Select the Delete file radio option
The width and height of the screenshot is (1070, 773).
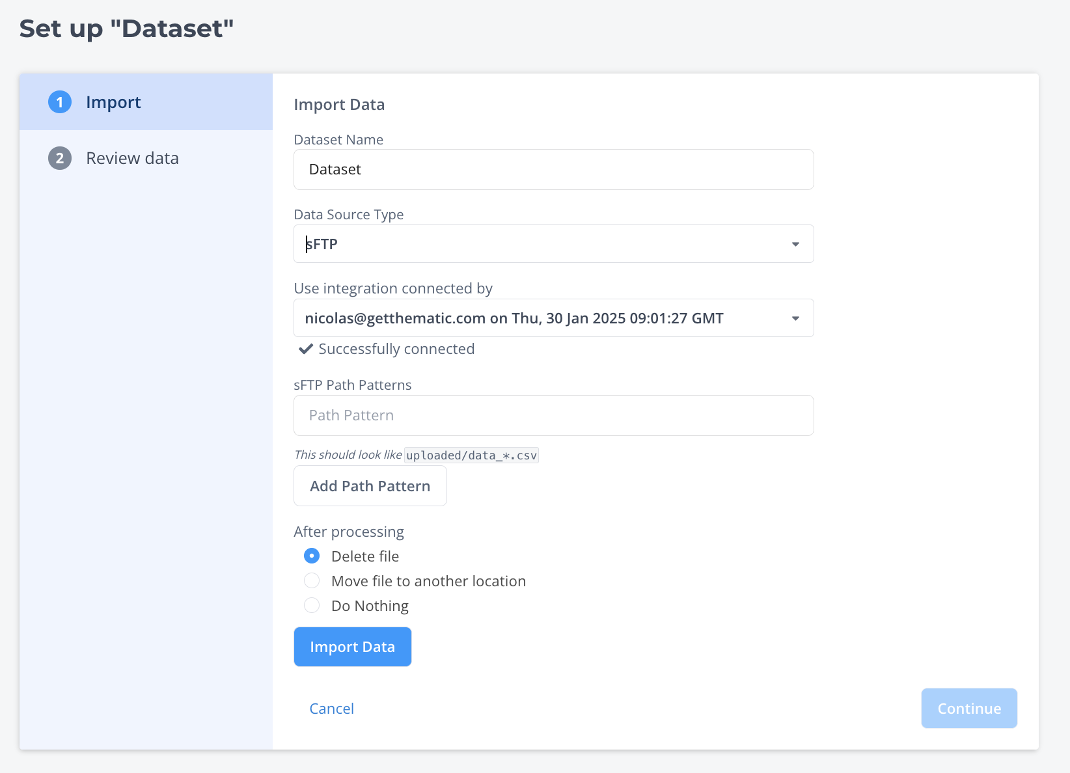pos(312,556)
